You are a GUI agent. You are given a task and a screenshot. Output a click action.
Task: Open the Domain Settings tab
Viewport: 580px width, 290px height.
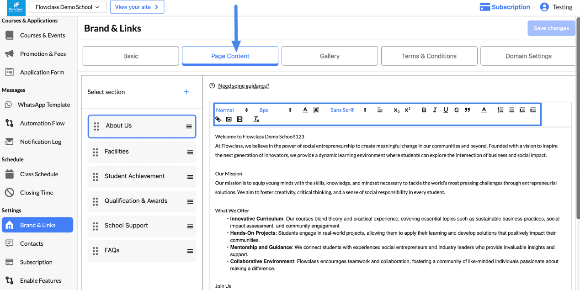[528, 56]
